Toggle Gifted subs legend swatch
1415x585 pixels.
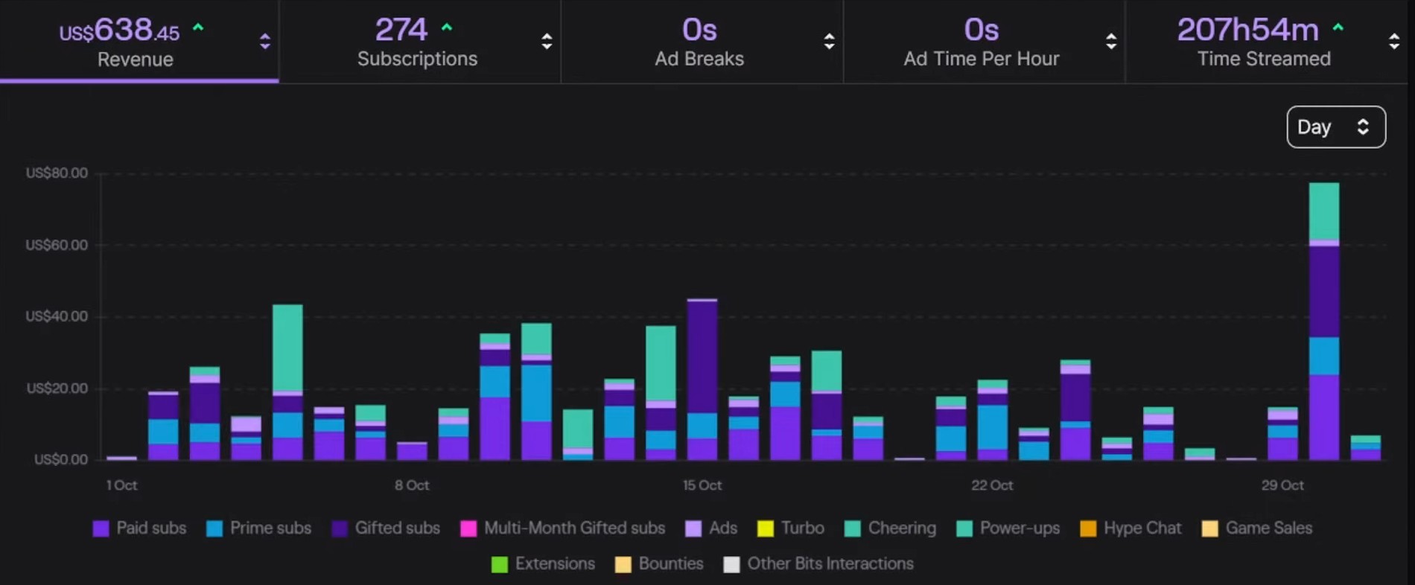click(x=340, y=528)
